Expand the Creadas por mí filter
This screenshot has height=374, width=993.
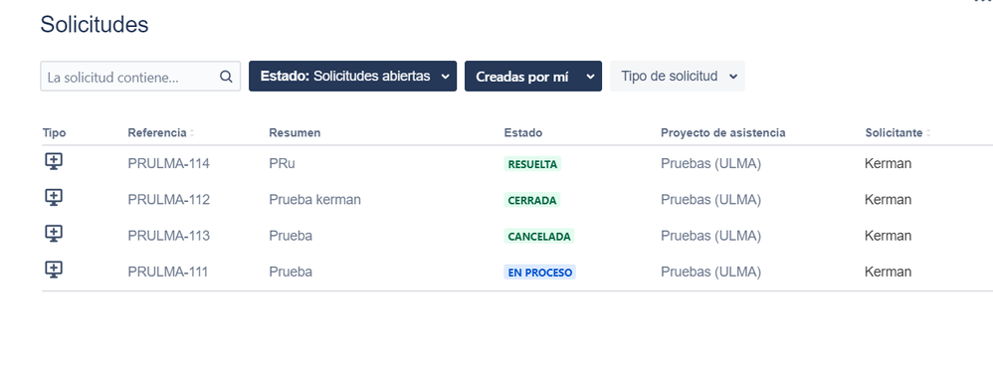(x=533, y=76)
